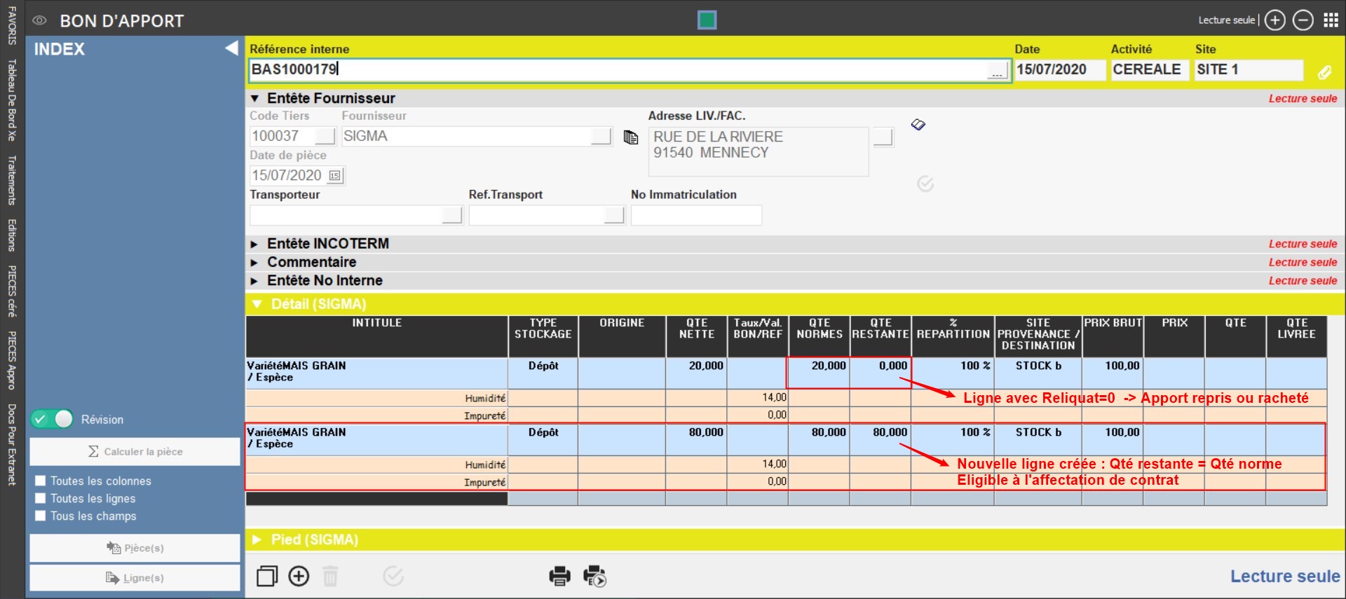
Task: Click the duplicate document icon at bottom
Action: 267,576
